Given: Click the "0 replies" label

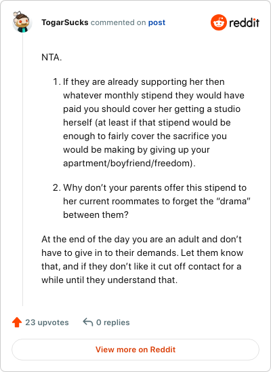Looking at the screenshot, I should 113,322.
